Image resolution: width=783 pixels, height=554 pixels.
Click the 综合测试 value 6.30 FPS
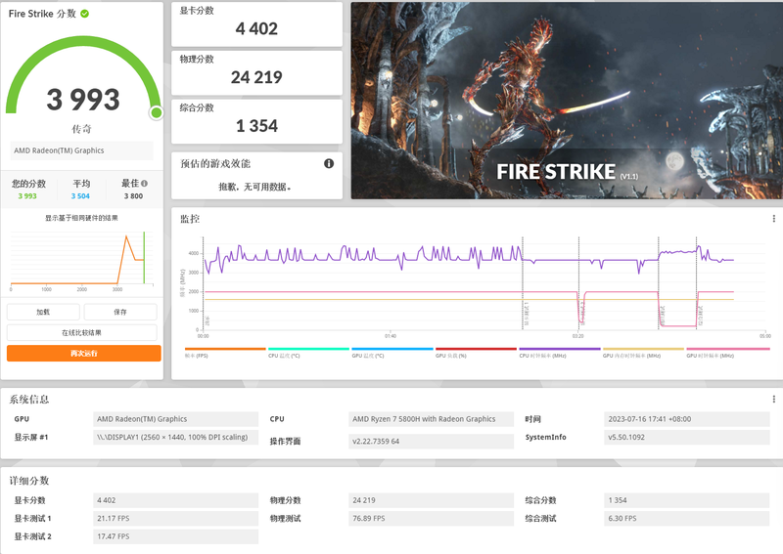pyautogui.click(x=687, y=519)
